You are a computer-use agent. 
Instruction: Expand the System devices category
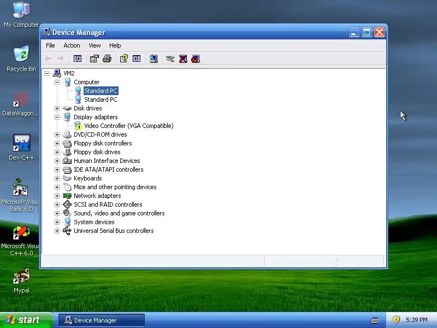click(x=57, y=222)
